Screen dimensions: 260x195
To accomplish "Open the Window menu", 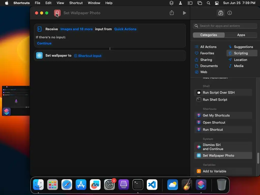I will 94,3.
